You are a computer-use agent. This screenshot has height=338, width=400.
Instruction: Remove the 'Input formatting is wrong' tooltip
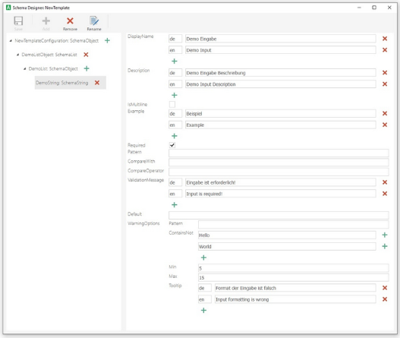385,299
